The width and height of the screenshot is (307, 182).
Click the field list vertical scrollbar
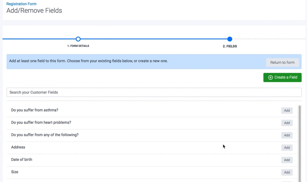coord(300,142)
